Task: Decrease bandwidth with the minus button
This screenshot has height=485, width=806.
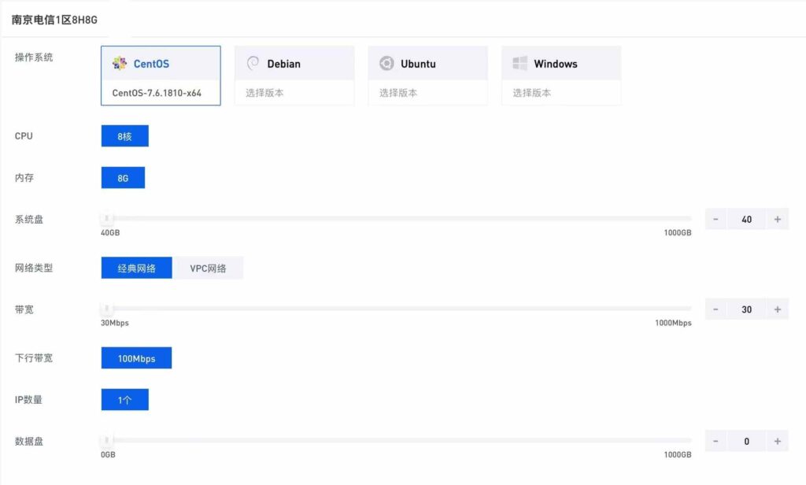Action: 715,309
